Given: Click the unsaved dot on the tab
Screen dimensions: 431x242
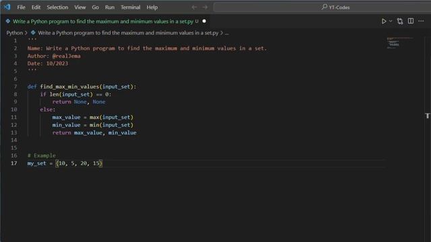Looking at the screenshot, I should click(204, 21).
